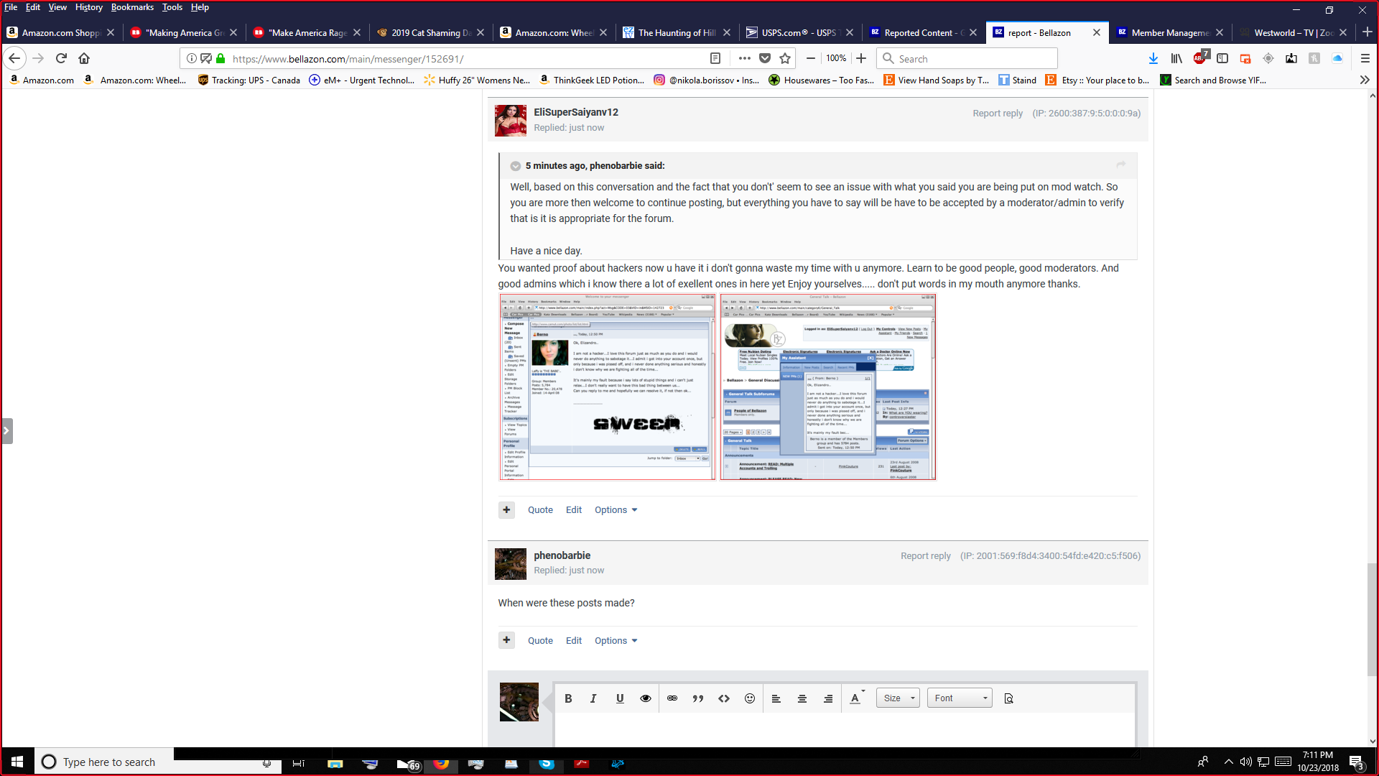Expand the Size dropdown
The height and width of the screenshot is (776, 1379).
[898, 698]
